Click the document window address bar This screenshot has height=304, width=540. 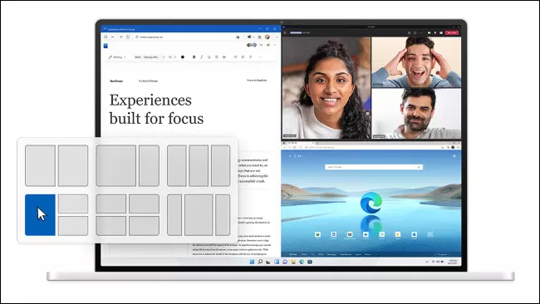188,37
